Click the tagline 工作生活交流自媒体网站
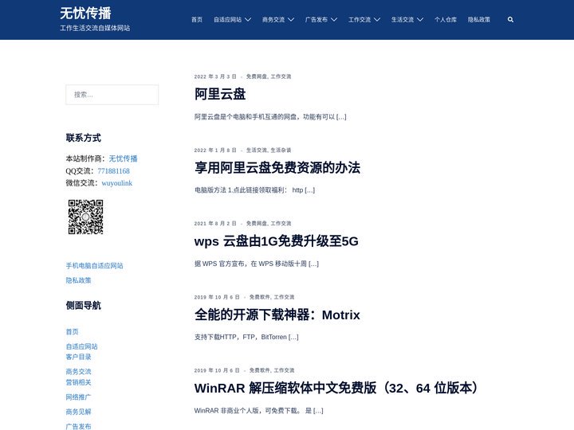 click(x=95, y=28)
